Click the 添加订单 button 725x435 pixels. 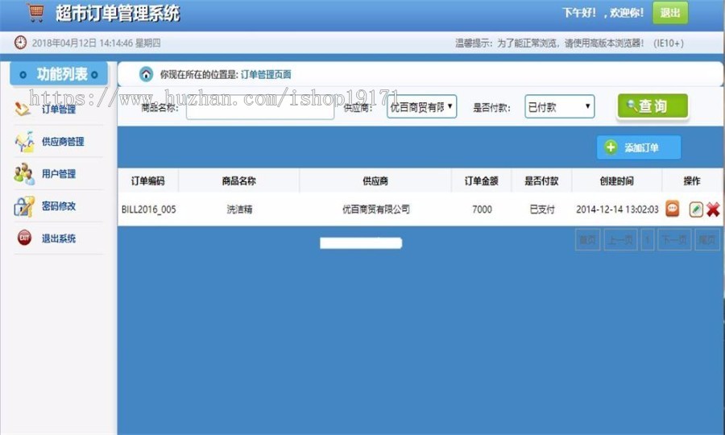639,147
